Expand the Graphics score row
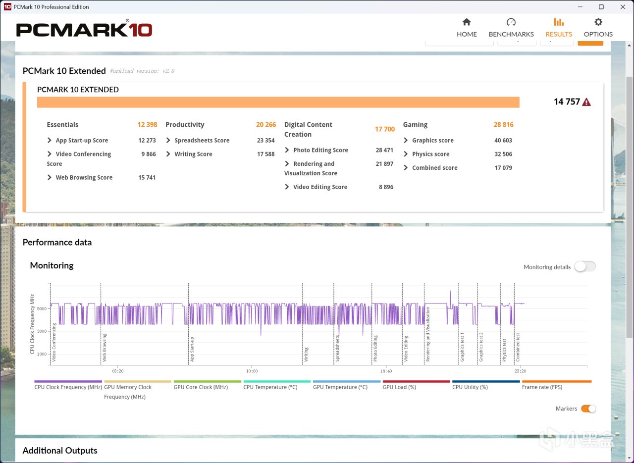The height and width of the screenshot is (463, 634). pyautogui.click(x=406, y=141)
